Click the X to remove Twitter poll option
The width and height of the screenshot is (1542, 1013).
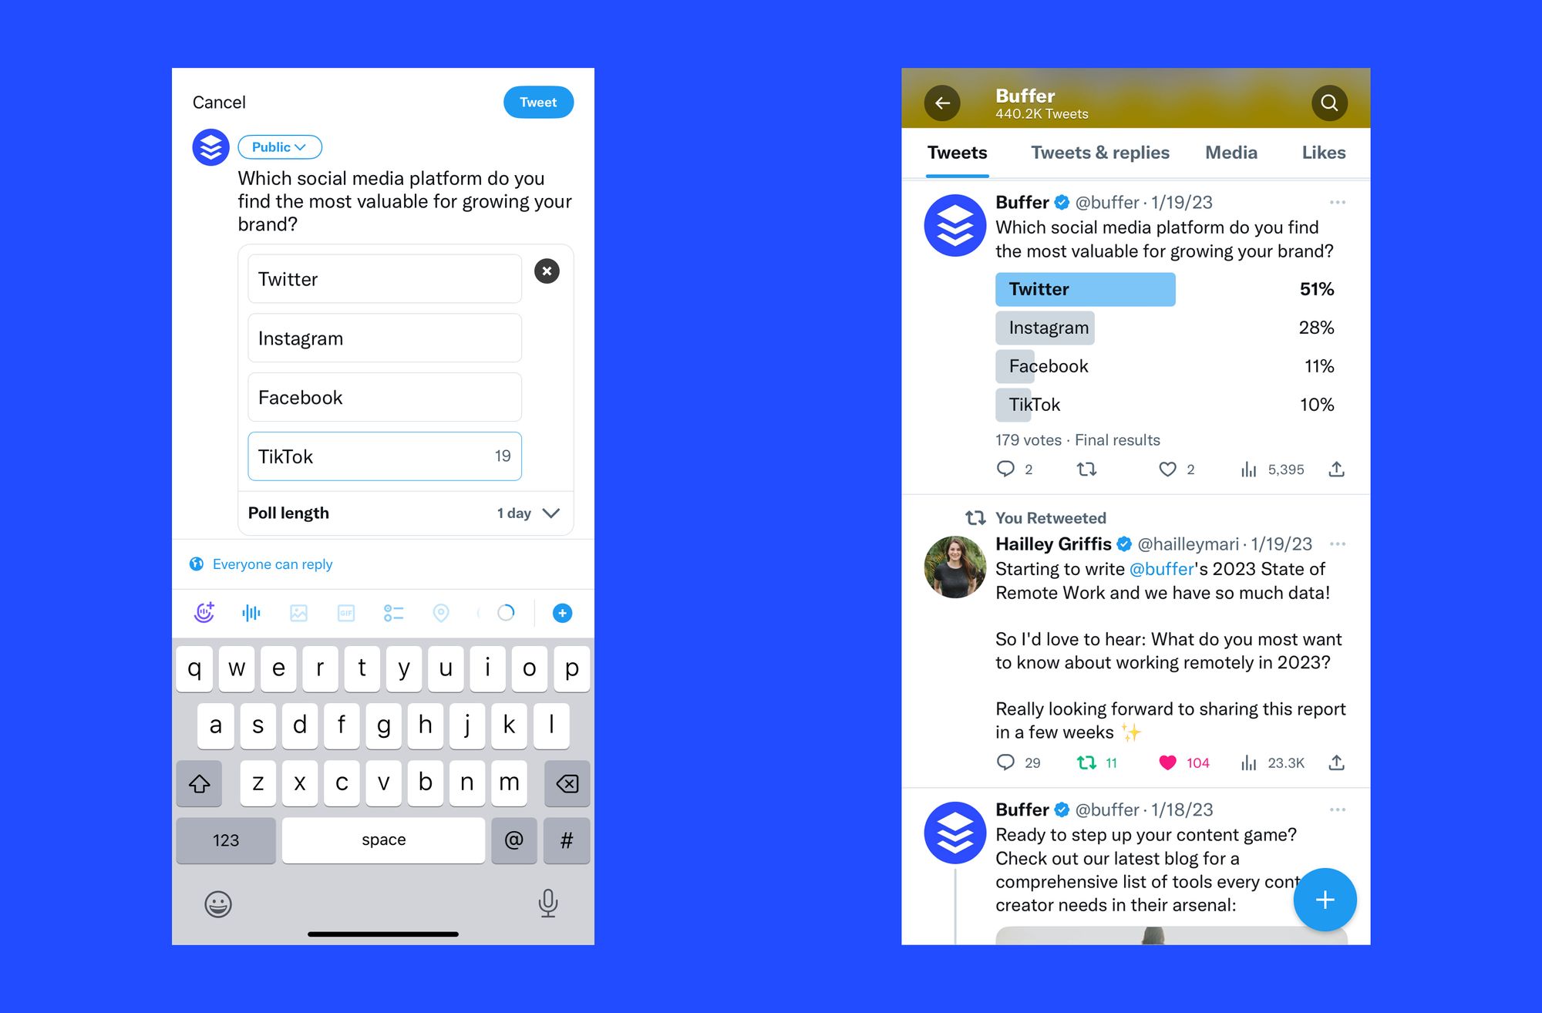point(547,271)
